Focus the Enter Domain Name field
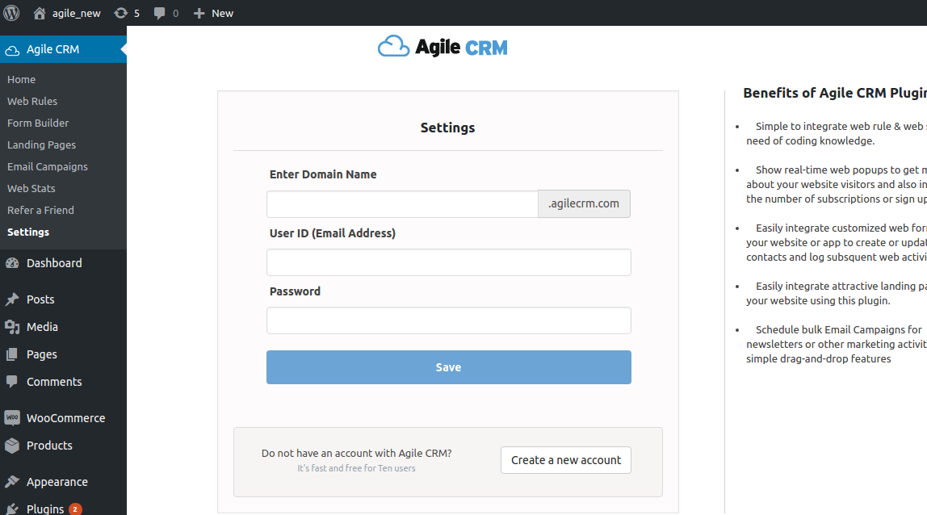927x515 pixels. point(402,204)
